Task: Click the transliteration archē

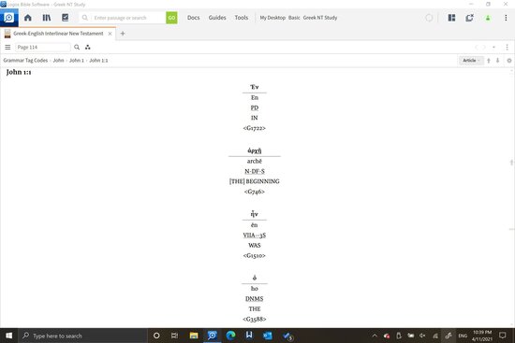Action: tap(255, 161)
